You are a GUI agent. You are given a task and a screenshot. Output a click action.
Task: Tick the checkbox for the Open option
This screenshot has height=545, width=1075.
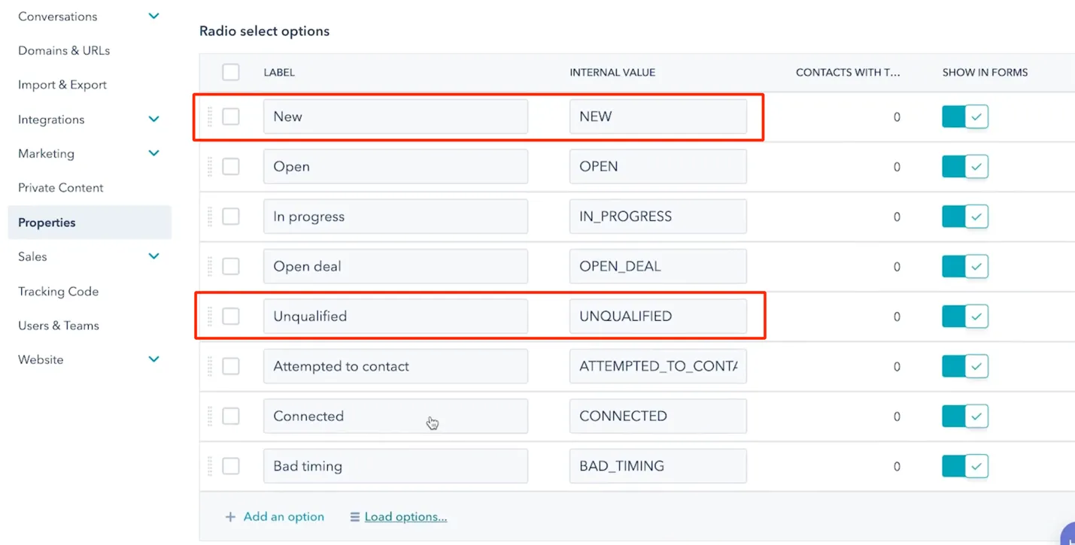(x=231, y=166)
